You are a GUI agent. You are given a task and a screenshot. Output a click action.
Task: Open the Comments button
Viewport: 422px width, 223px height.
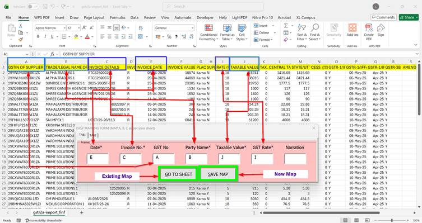point(383,17)
